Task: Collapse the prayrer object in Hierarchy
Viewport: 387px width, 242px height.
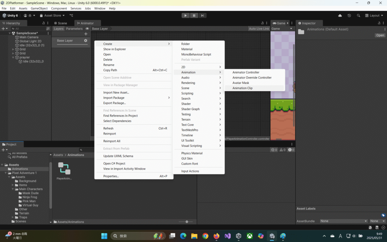Action: (x=13, y=57)
